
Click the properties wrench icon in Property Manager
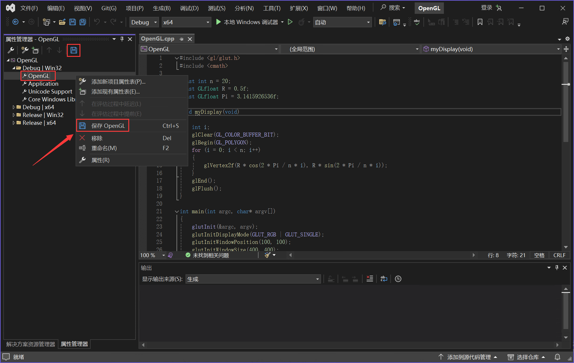coord(11,50)
